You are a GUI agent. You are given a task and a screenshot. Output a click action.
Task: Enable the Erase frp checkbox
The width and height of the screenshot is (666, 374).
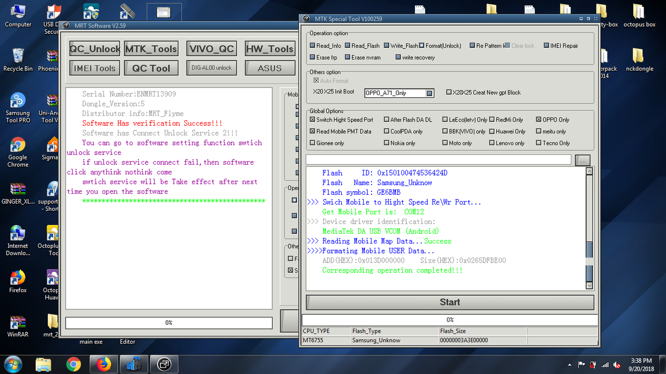pyautogui.click(x=312, y=58)
